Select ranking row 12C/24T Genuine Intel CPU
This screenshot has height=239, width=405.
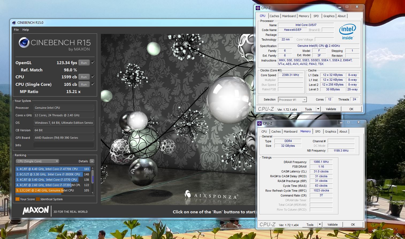coord(53,190)
